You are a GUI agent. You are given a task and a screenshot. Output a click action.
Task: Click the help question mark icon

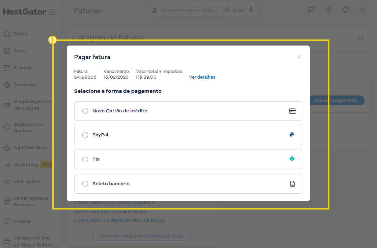pos(328,10)
